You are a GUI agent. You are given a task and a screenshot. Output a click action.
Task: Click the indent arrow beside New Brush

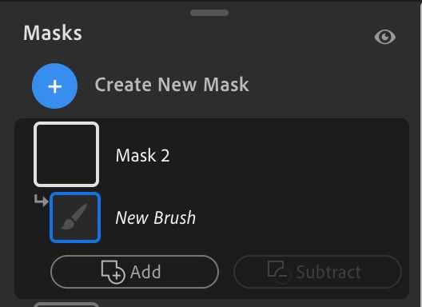(42, 201)
